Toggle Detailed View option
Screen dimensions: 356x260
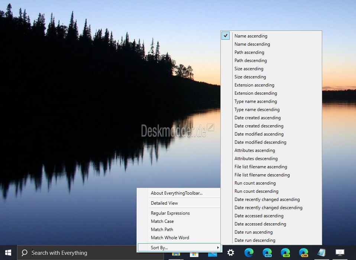179,203
